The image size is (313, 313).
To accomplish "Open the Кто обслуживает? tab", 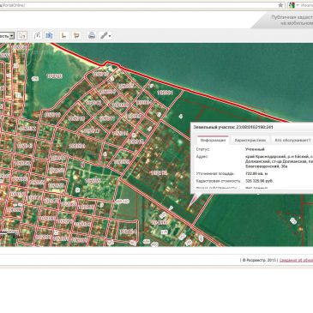I will click(x=292, y=141).
